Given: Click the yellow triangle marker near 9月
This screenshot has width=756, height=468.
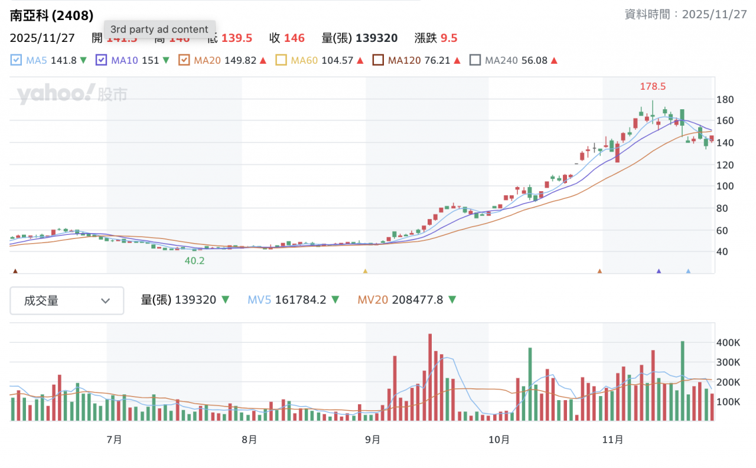Looking at the screenshot, I should coord(365,271).
